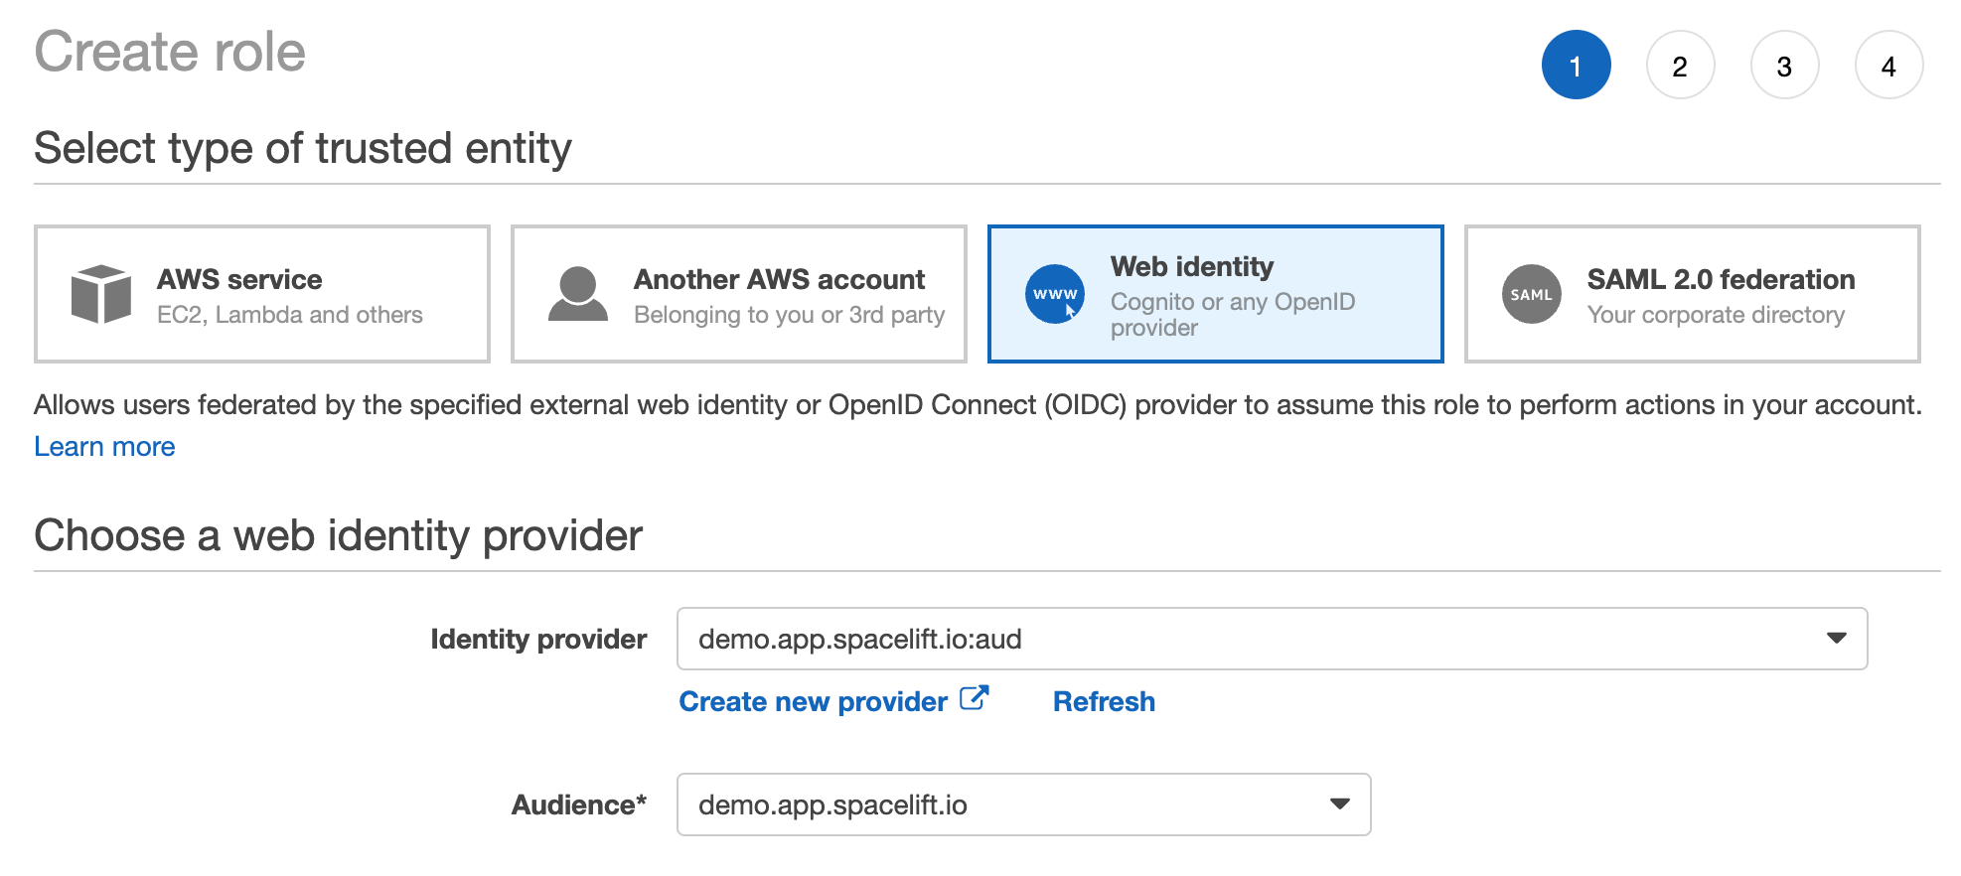Open the Identity provider dropdown field
The width and height of the screenshot is (1961, 876).
1242,639
